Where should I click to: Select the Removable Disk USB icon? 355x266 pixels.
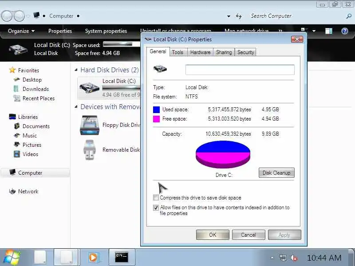[90, 150]
